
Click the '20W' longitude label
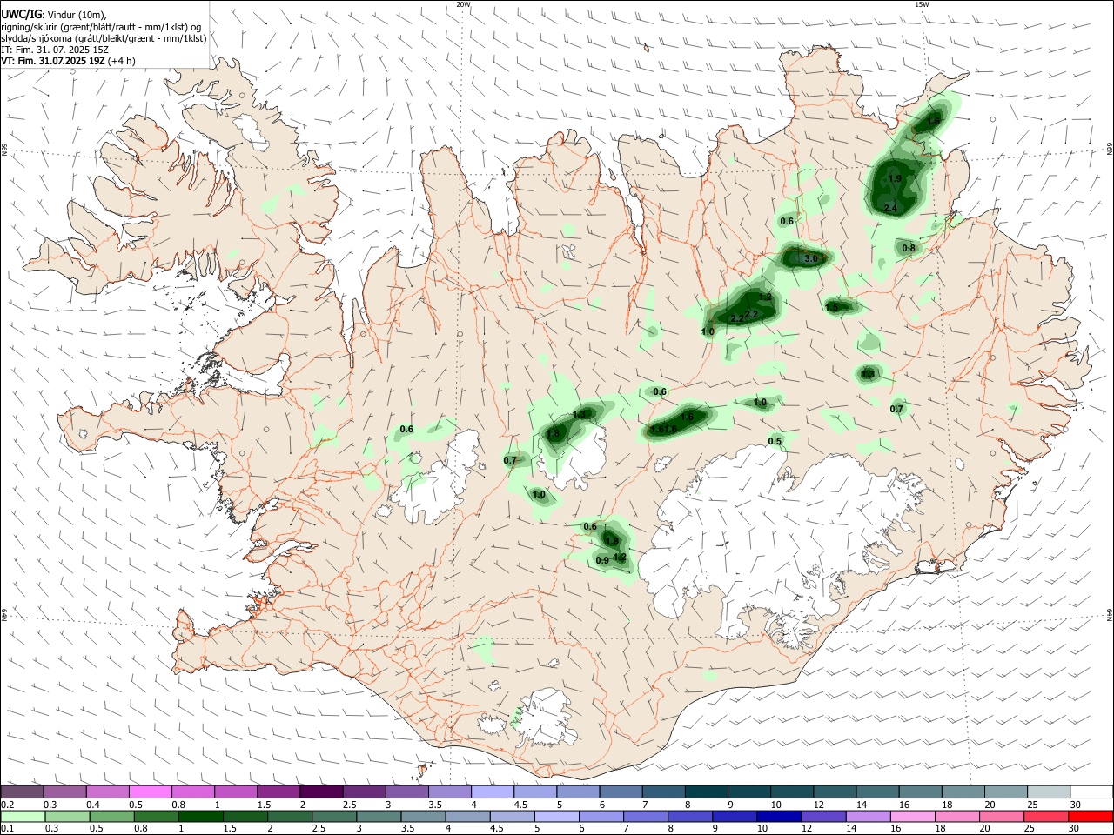(x=463, y=4)
